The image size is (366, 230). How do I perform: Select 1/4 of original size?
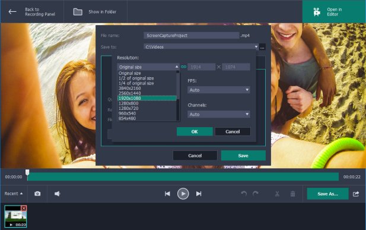point(147,83)
